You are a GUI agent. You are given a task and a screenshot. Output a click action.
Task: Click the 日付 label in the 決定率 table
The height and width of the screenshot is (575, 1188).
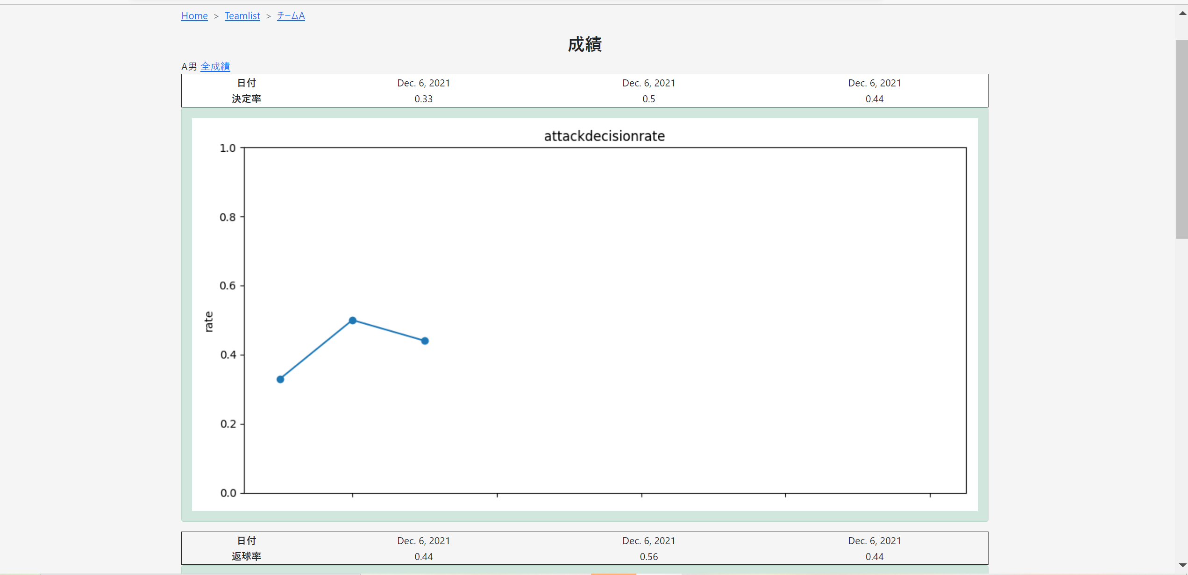(246, 83)
